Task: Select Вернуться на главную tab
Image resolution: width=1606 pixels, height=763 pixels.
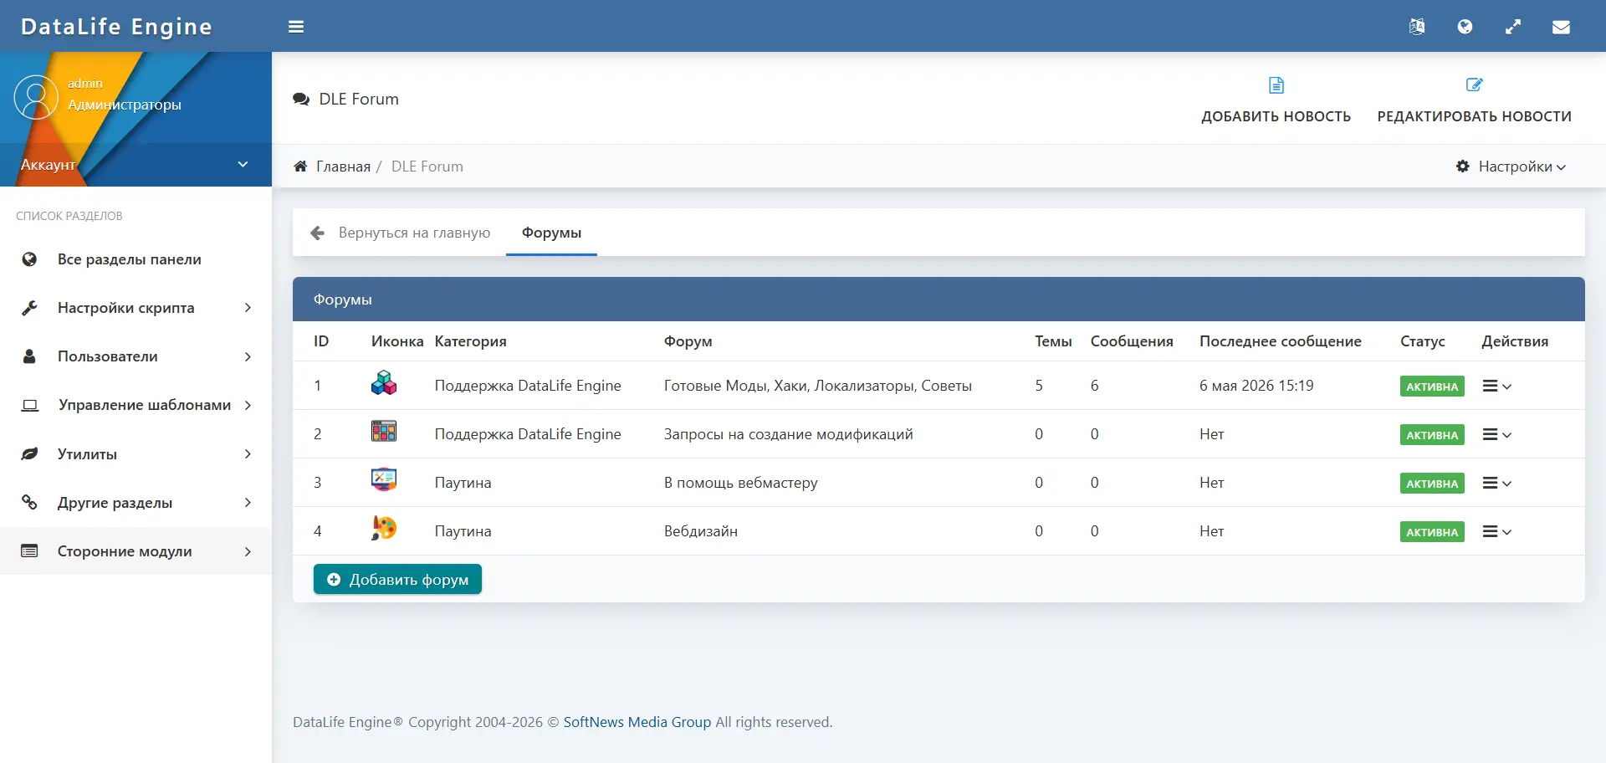Action: pos(400,233)
